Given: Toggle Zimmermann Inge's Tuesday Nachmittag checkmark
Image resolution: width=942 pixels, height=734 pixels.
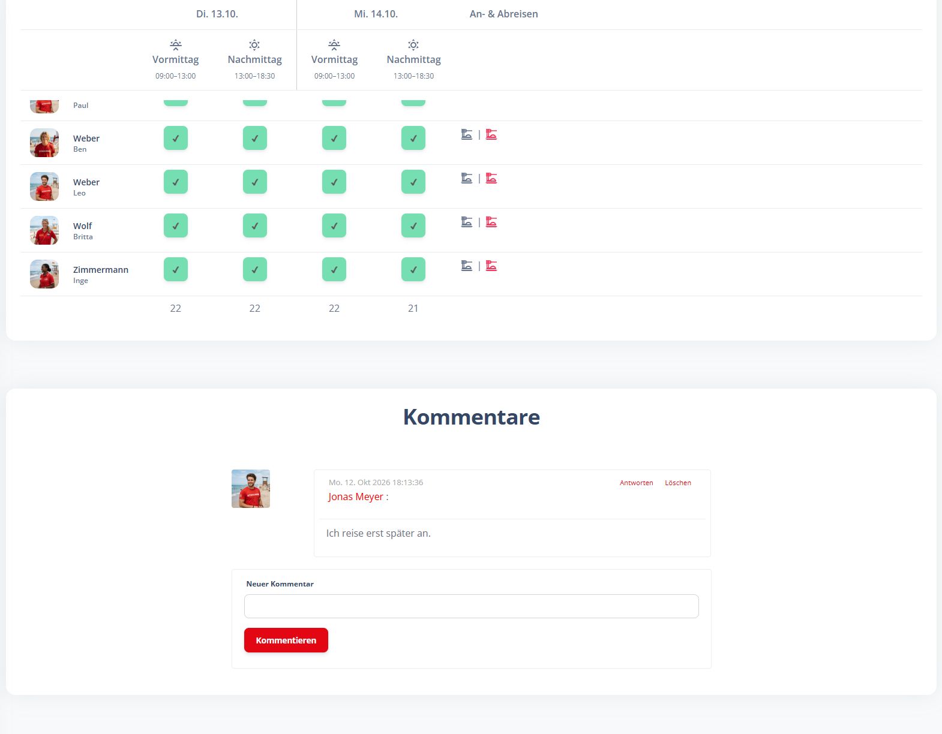Looking at the screenshot, I should pyautogui.click(x=255, y=269).
